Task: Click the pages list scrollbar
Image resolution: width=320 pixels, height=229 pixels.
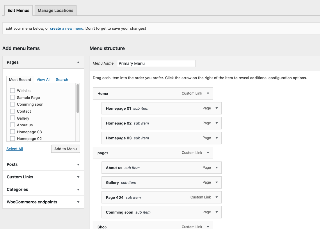Action: click(78, 99)
